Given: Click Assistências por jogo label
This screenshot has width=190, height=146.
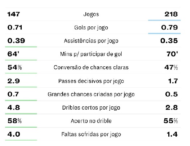Looking at the screenshot, I should pos(91,41).
